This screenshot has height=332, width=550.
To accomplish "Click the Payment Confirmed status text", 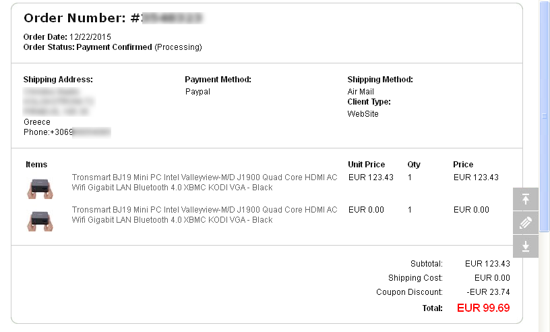I will click(x=114, y=47).
